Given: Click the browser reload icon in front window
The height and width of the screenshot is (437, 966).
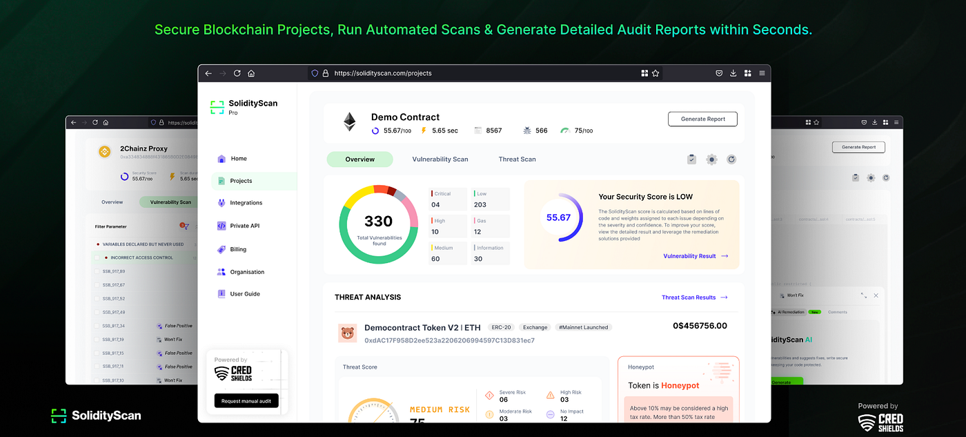Looking at the screenshot, I should point(237,73).
